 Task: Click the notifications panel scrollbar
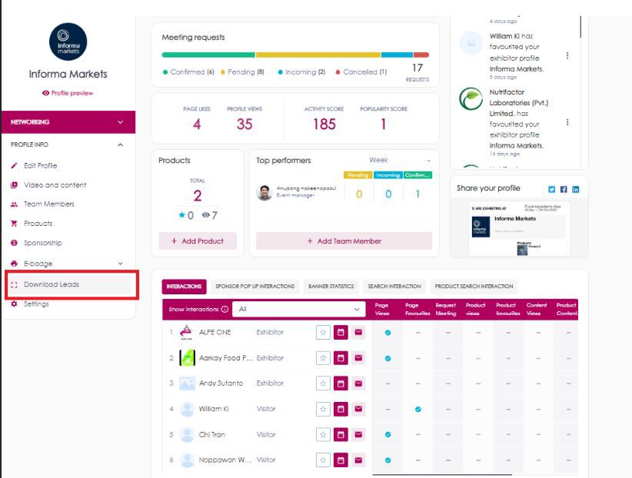tap(580, 27)
